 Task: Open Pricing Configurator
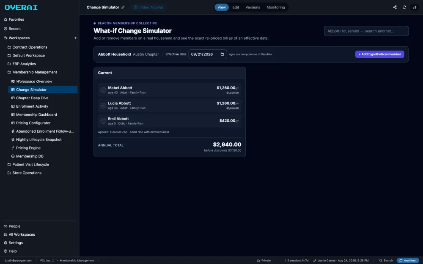coord(31,123)
